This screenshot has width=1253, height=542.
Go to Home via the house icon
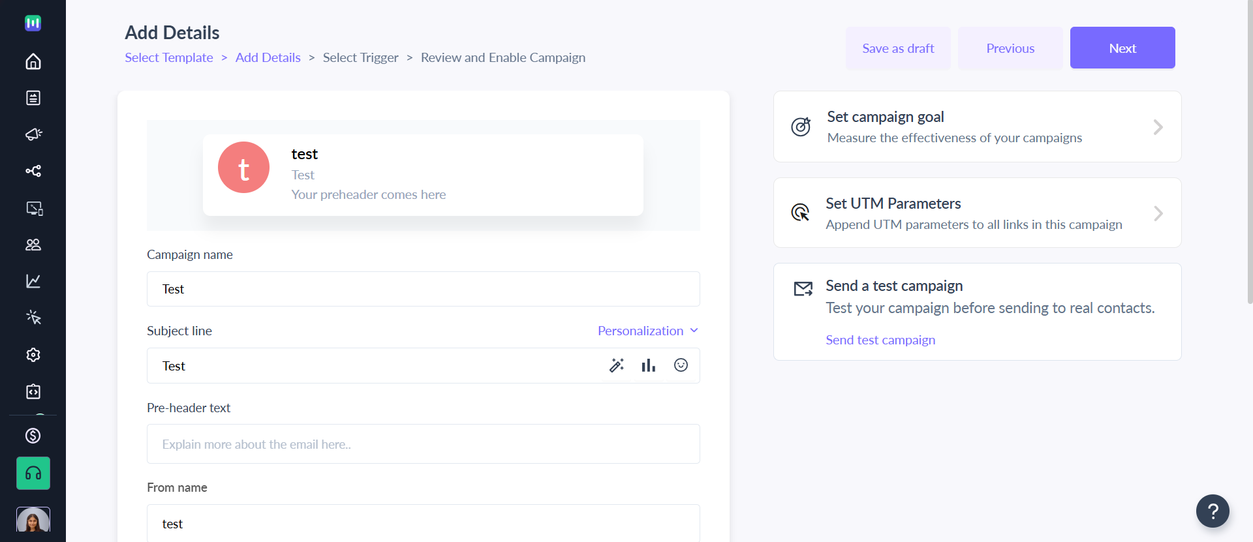[x=33, y=61]
